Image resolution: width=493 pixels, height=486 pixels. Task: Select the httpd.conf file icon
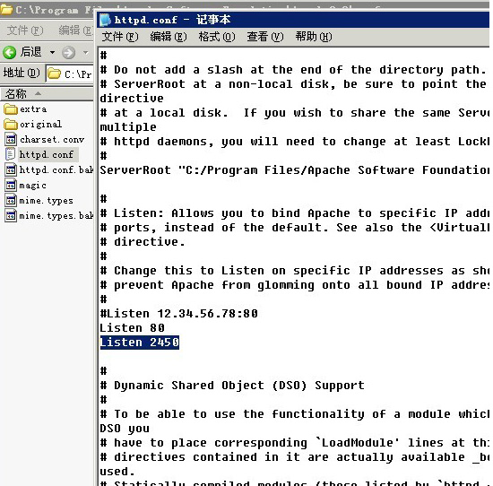tap(11, 154)
